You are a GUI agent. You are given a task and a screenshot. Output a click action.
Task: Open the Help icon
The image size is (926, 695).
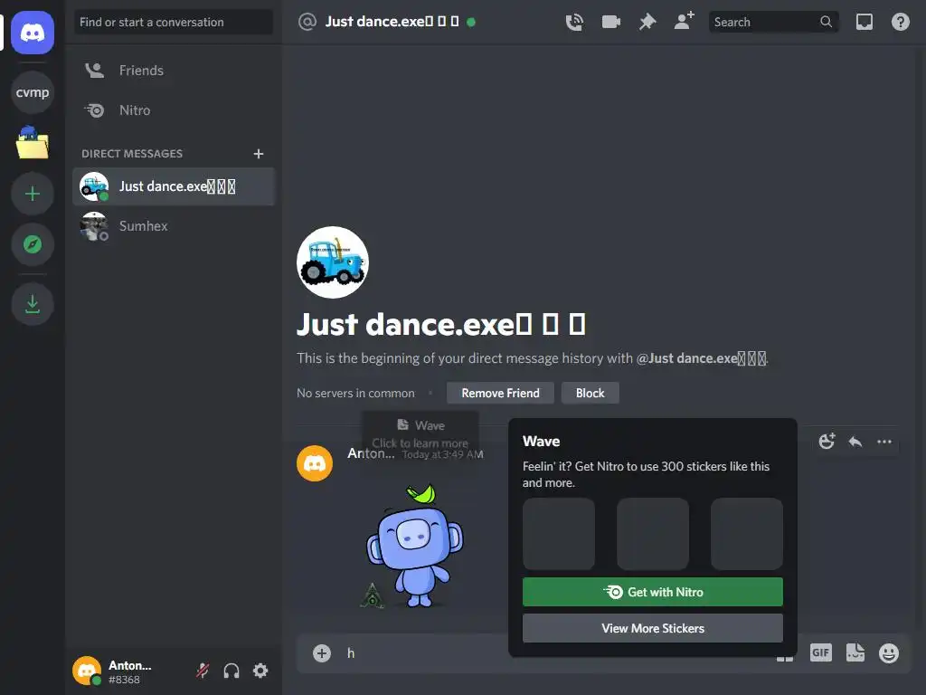[900, 22]
